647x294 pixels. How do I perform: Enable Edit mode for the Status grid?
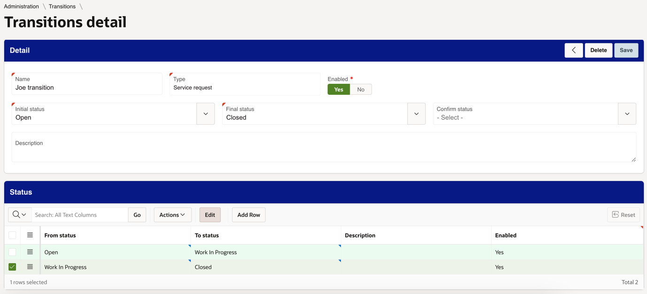210,214
